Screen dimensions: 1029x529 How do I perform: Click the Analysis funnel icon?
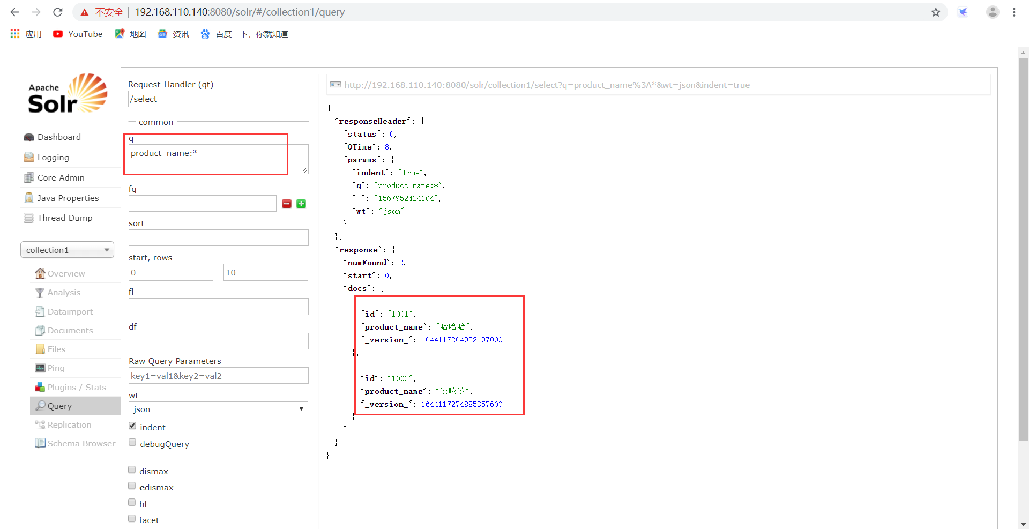tap(40, 293)
